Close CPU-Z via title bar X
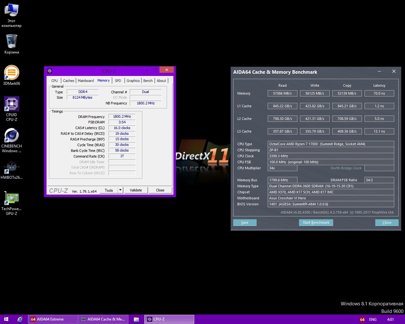The width and height of the screenshot is (405, 324). point(166,70)
